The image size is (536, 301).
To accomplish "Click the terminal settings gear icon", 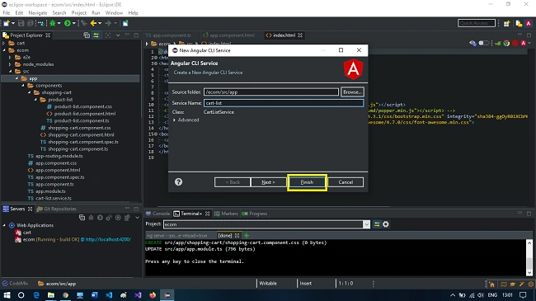I will pyautogui.click(x=386, y=224).
